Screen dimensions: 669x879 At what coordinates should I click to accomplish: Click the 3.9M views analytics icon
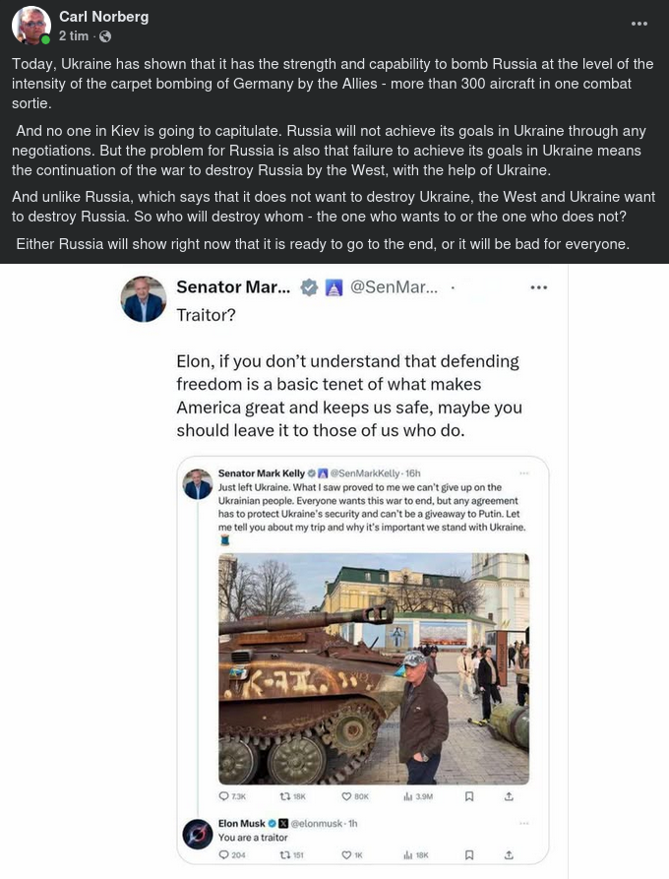coord(408,796)
